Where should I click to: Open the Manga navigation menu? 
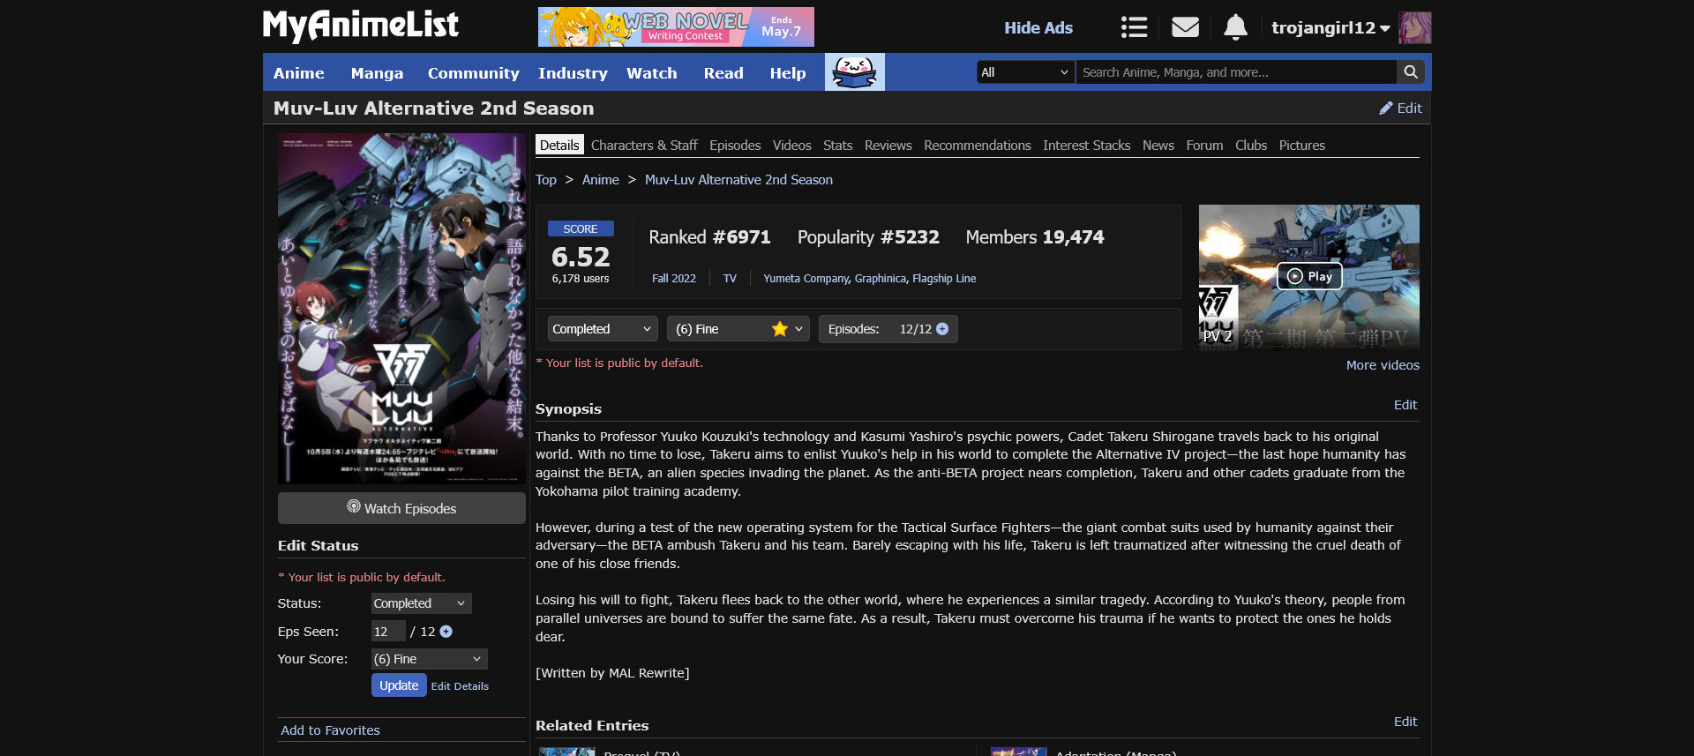click(377, 73)
